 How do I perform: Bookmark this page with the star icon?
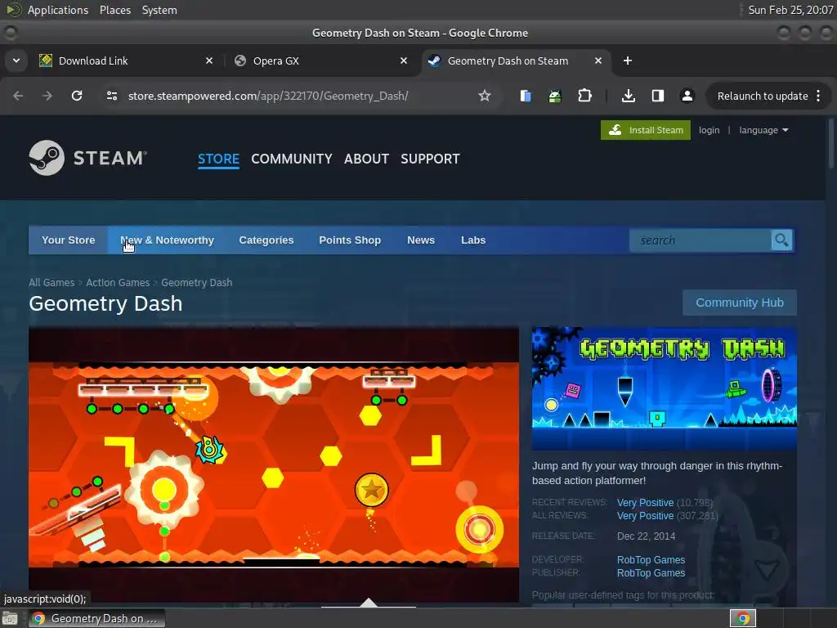(x=484, y=96)
